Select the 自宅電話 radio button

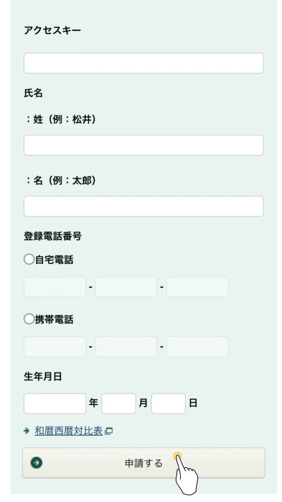tap(29, 259)
